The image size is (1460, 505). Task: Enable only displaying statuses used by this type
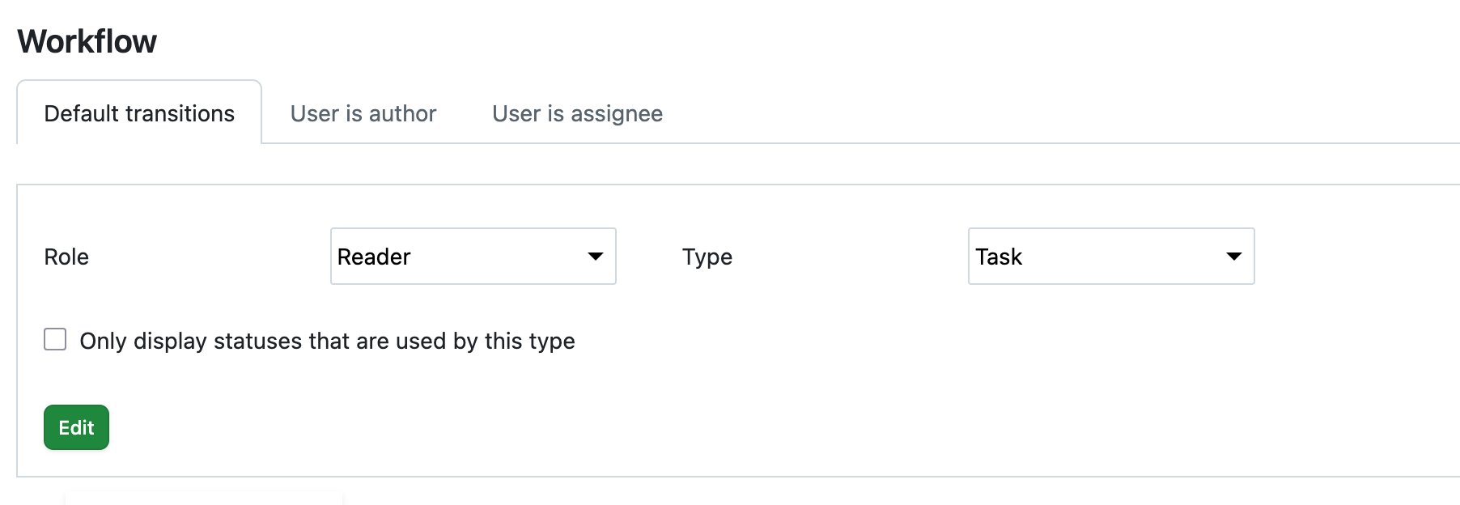[x=55, y=340]
